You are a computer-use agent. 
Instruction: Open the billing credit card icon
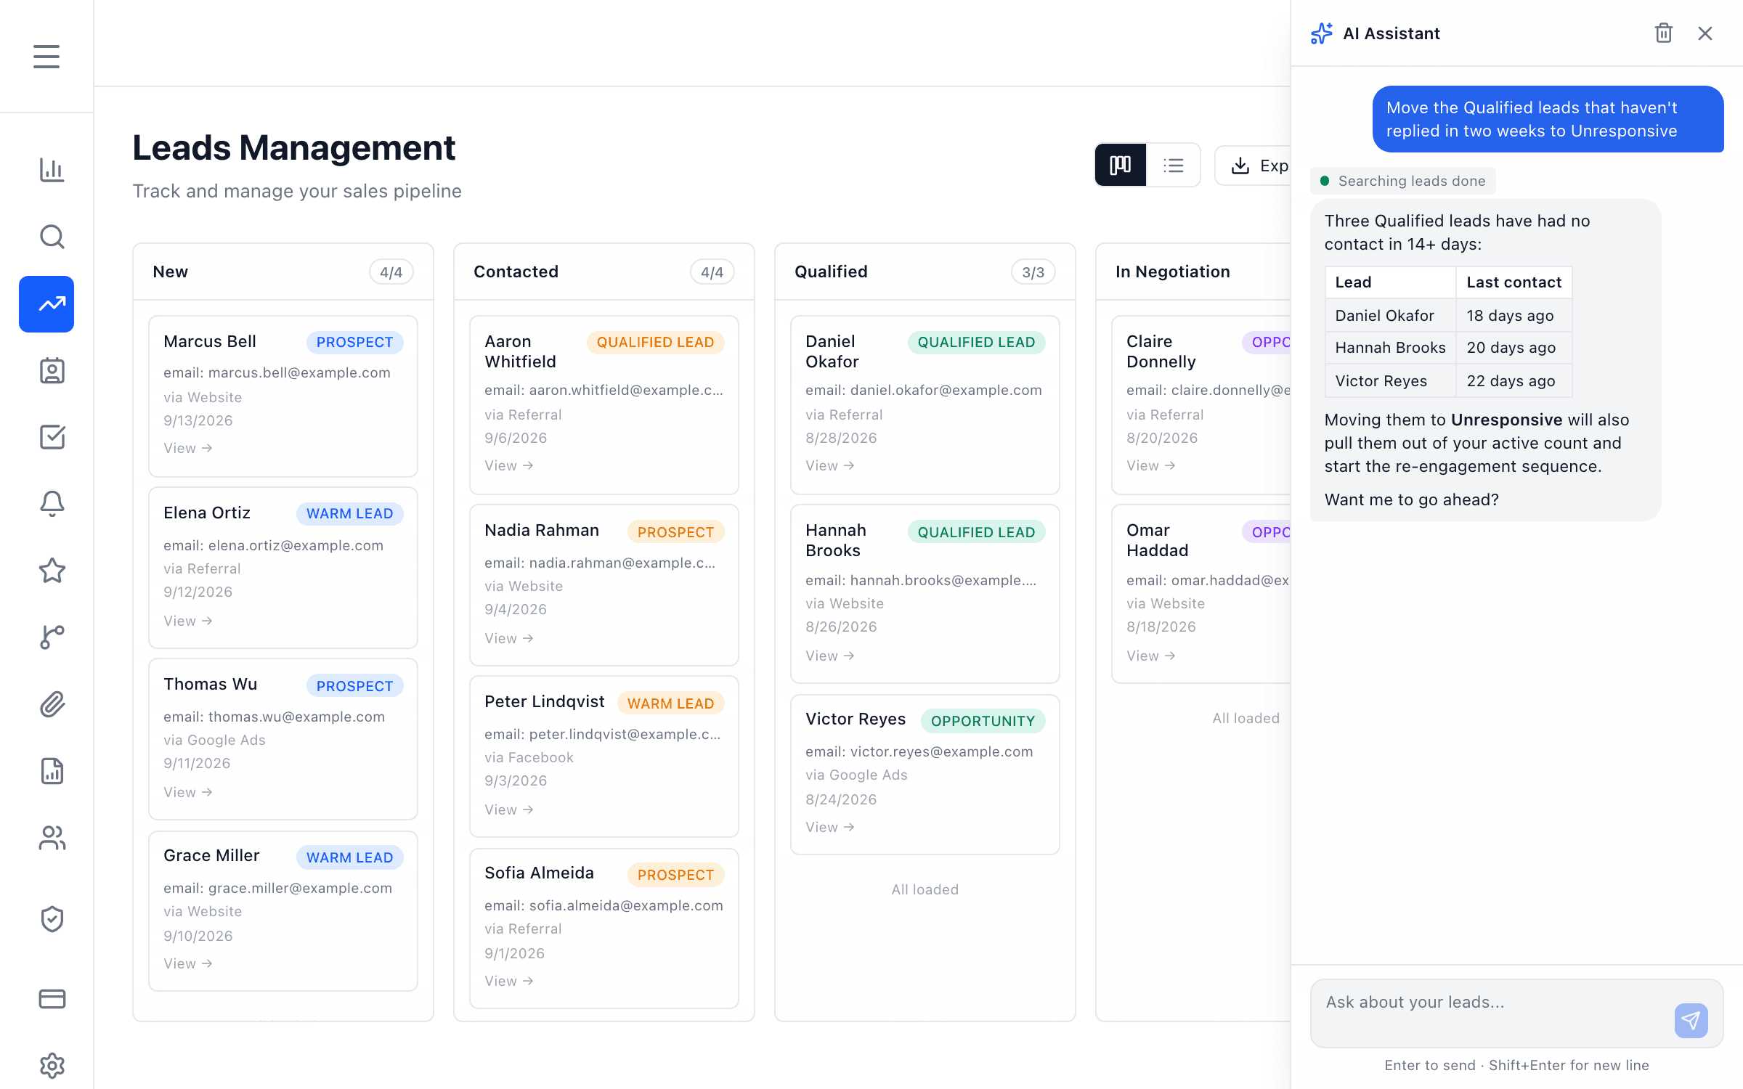52,999
